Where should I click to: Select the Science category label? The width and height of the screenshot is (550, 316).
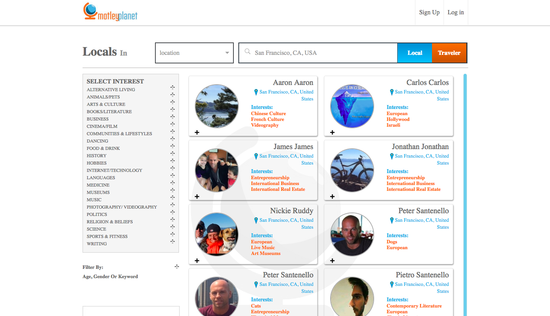tap(96, 229)
